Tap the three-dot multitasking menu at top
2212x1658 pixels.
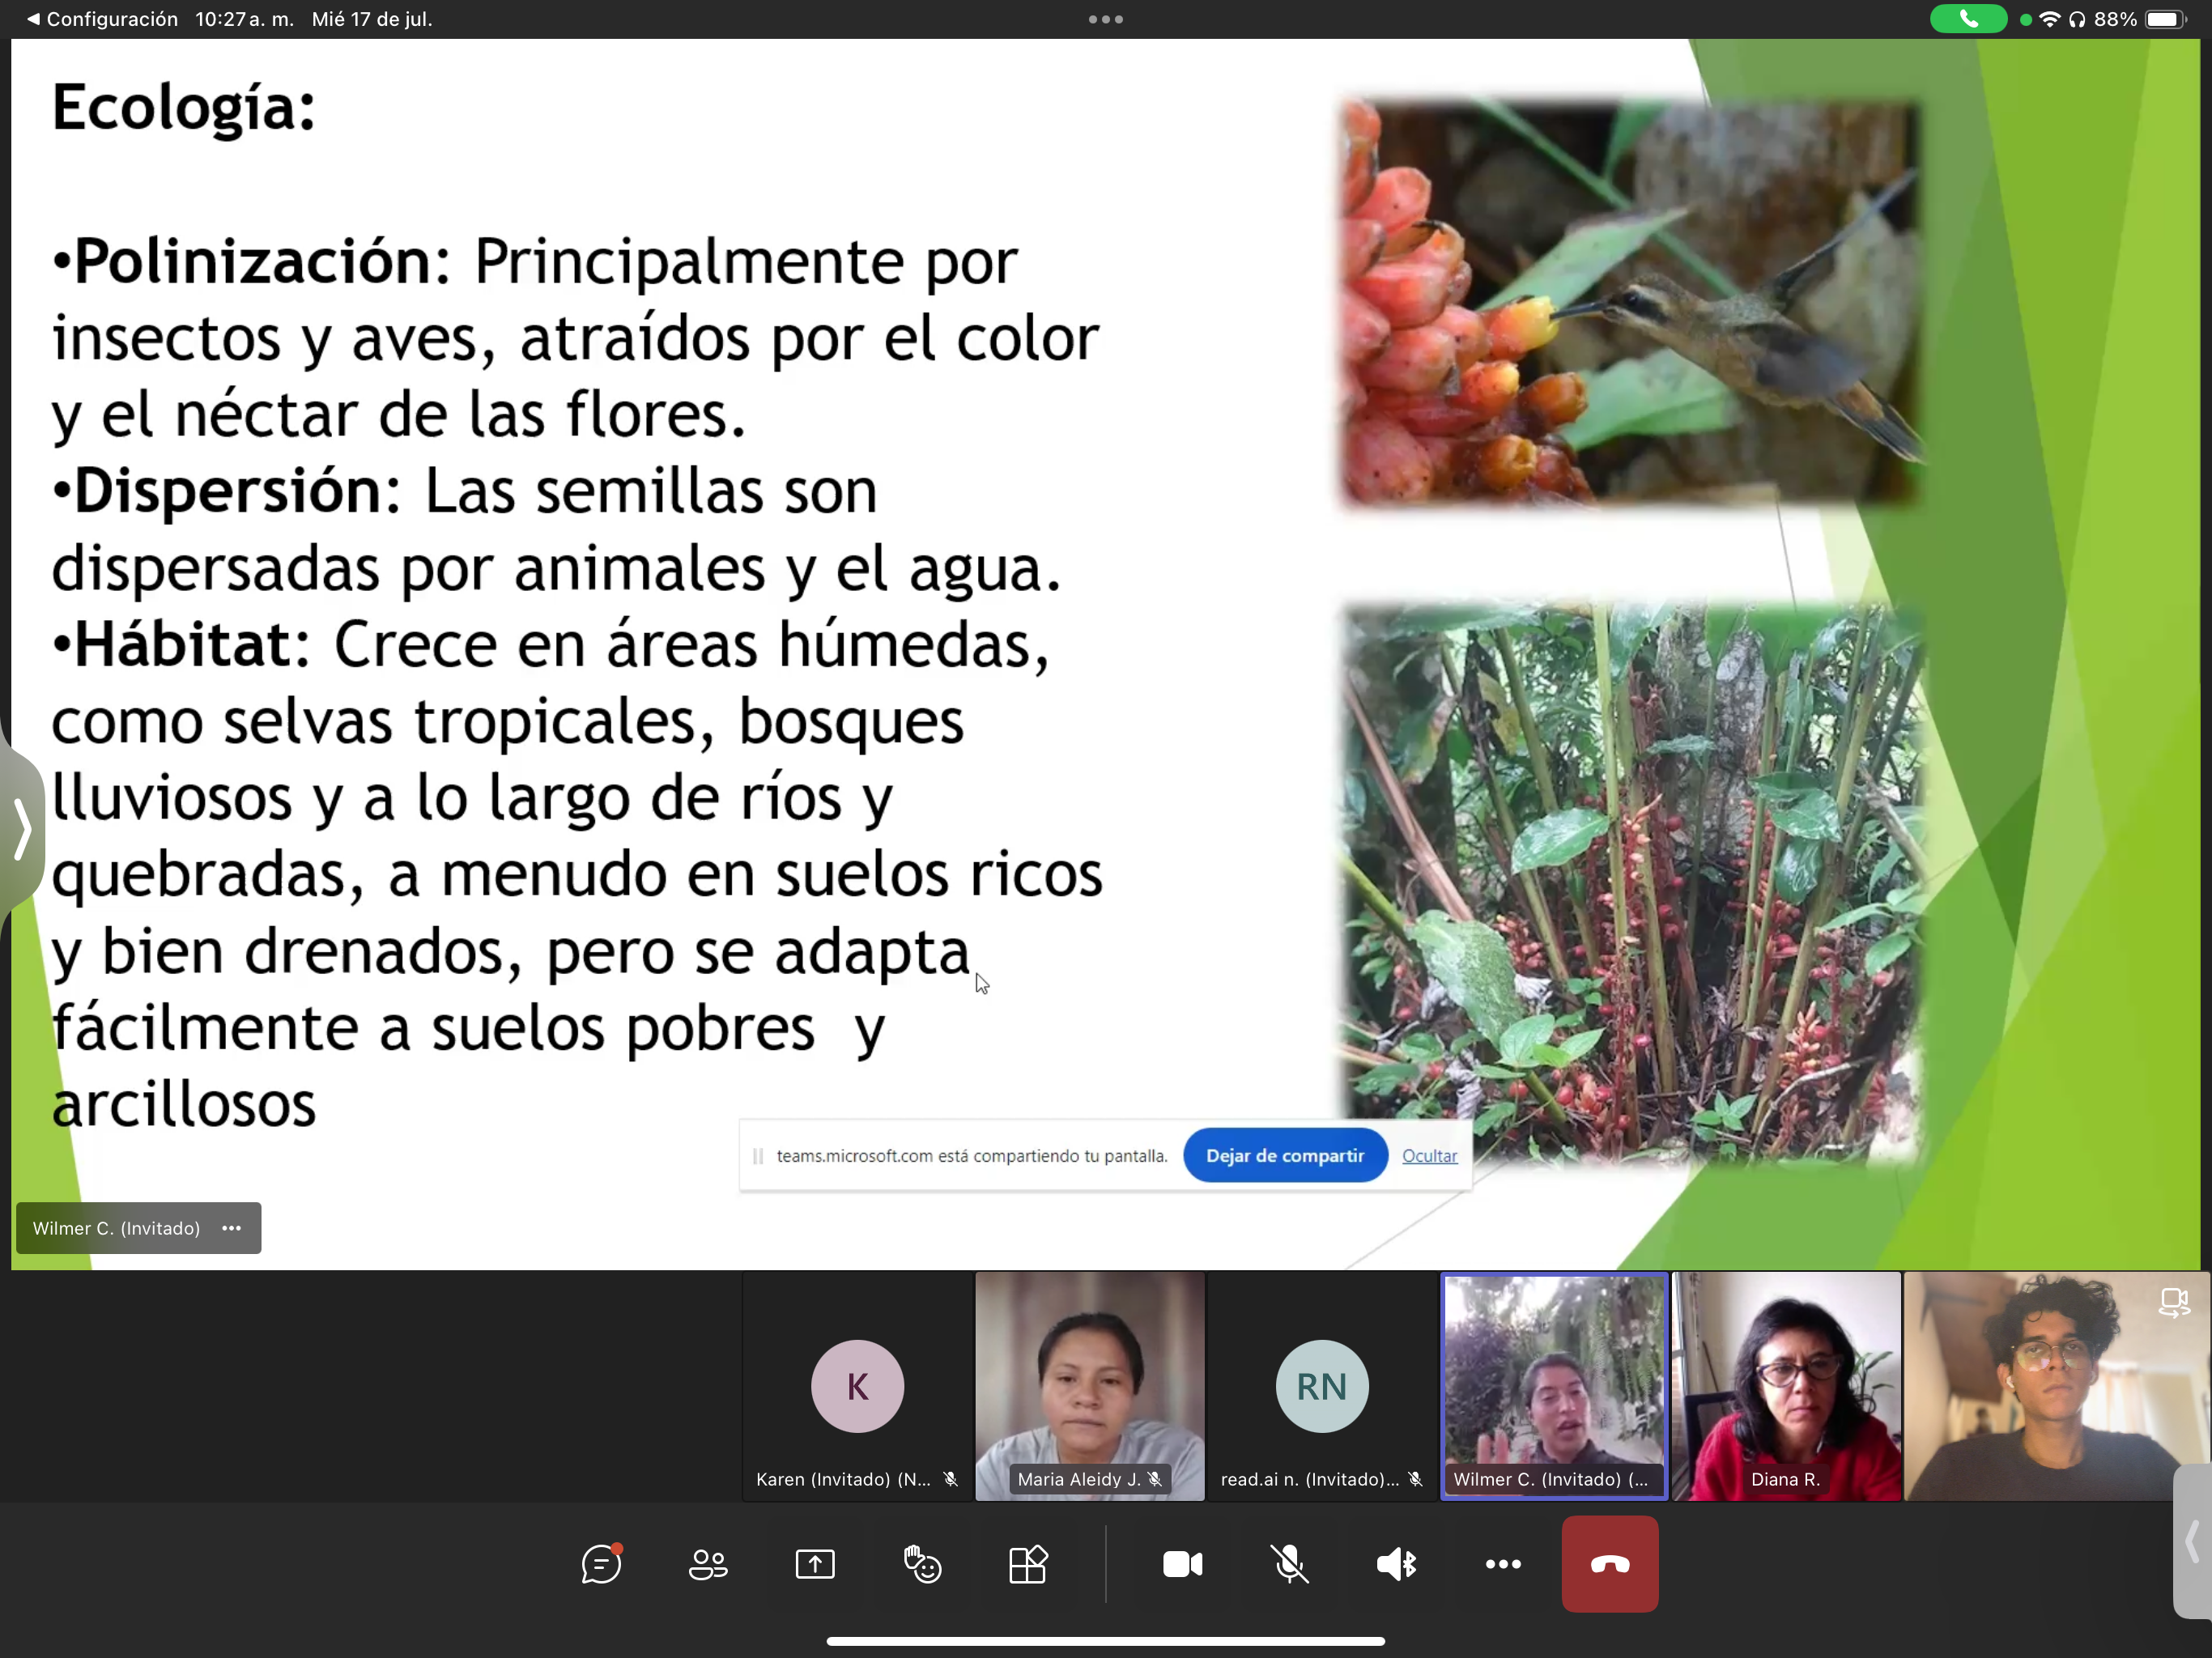click(1105, 19)
